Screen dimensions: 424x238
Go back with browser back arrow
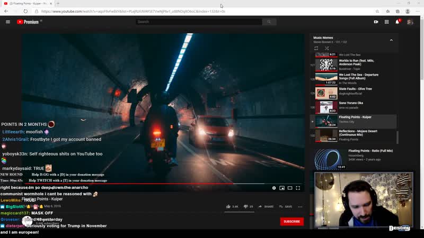(6, 11)
